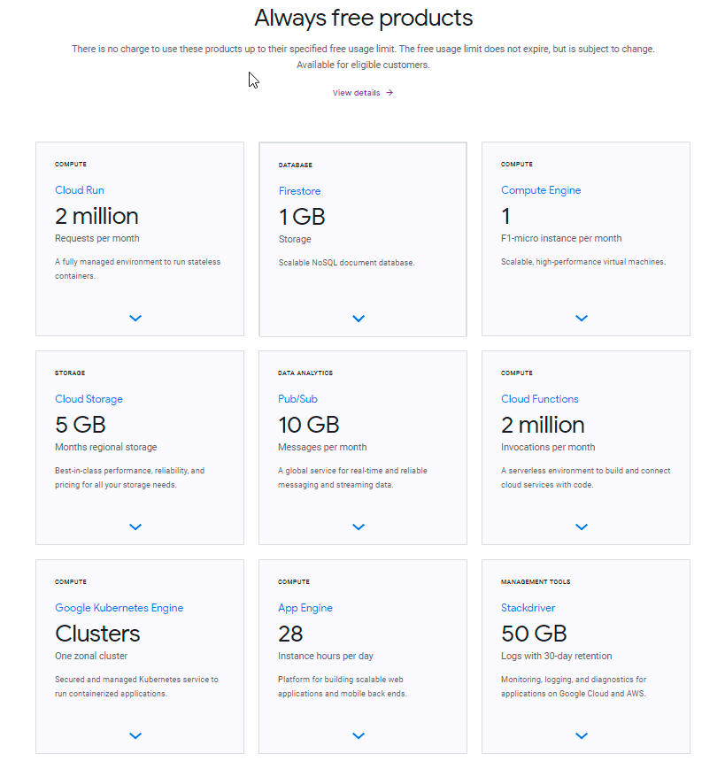The width and height of the screenshot is (725, 761).
Task: Open the App Engine product link
Action: [x=305, y=608]
